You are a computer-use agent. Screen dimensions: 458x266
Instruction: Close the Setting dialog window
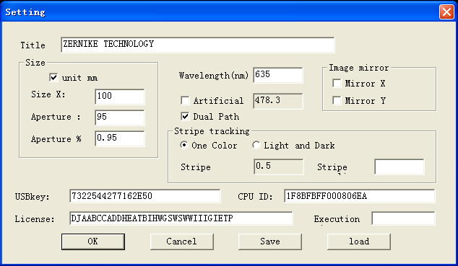[446, 12]
